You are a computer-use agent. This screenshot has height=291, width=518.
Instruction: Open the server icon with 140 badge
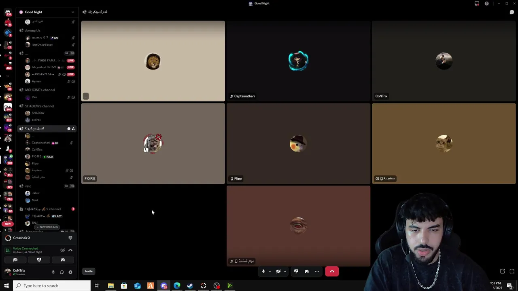tap(8, 107)
